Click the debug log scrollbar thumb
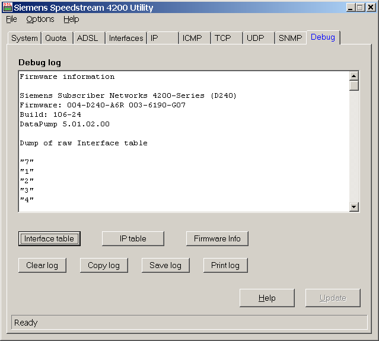Screen dimensions: 379x341 (354, 85)
